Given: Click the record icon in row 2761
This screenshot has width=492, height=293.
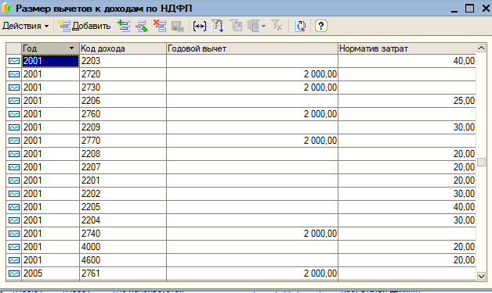Looking at the screenshot, I should coord(14,273).
